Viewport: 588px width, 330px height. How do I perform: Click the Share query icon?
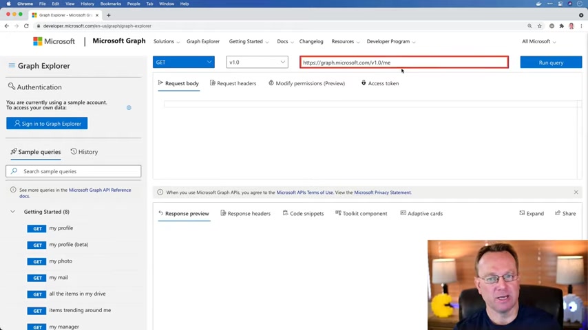(x=565, y=213)
